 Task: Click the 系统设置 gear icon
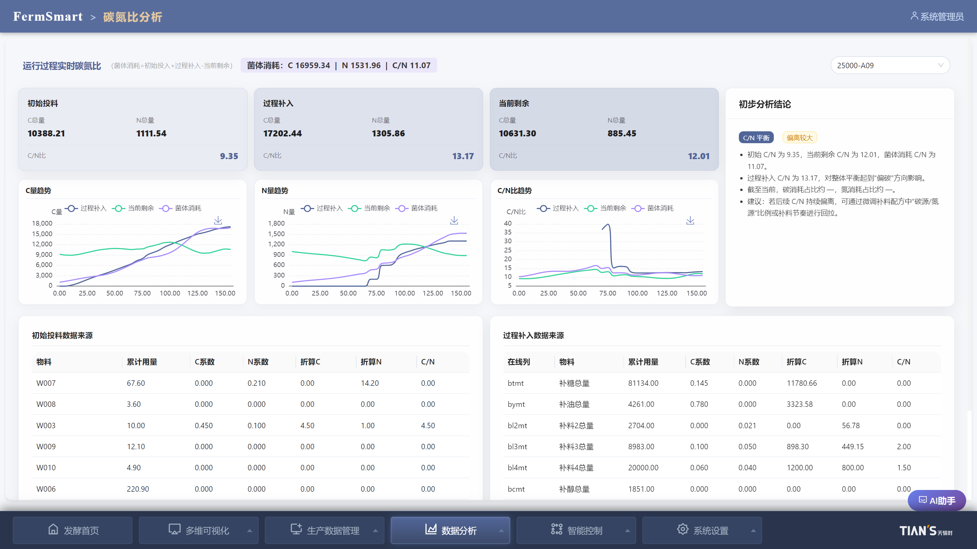683,530
